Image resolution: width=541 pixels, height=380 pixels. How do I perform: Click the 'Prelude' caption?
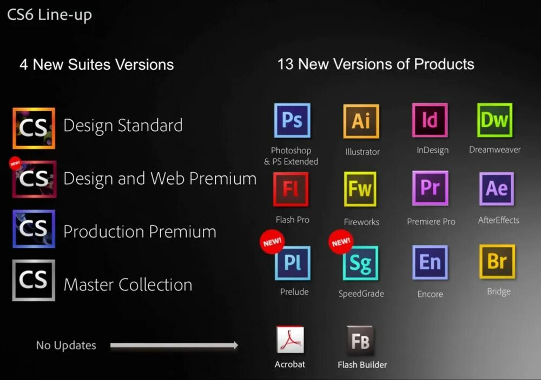coord(294,292)
